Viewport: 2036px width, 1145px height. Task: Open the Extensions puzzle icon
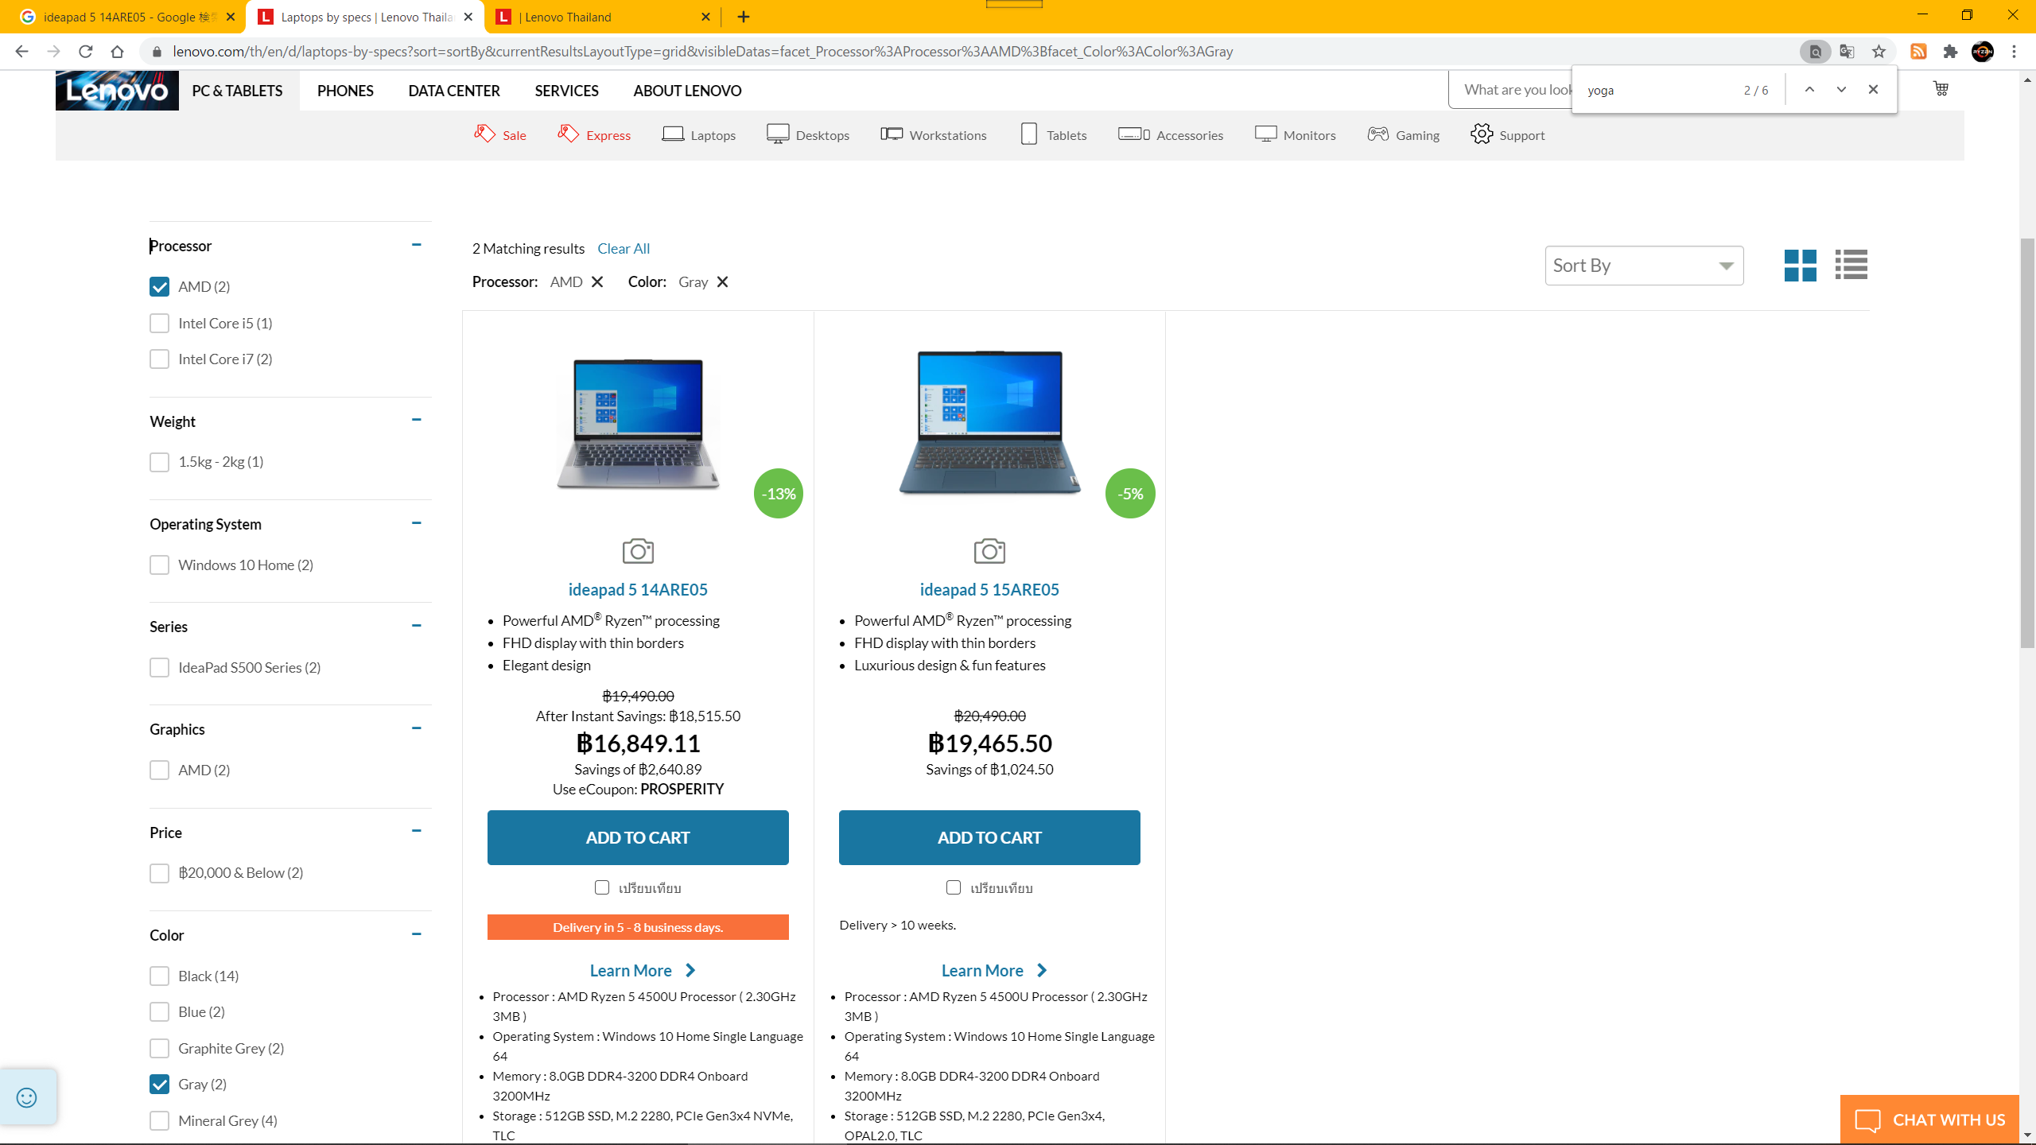1950,52
